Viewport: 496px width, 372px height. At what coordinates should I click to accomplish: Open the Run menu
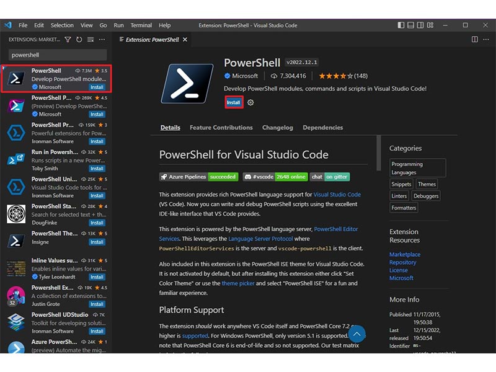(118, 25)
